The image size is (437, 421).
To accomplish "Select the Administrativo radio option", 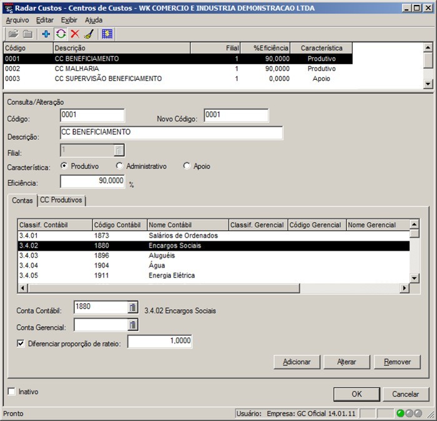I will pos(120,167).
